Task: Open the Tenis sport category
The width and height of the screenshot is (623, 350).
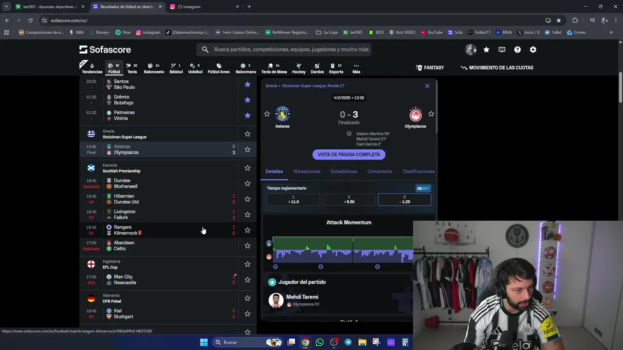Action: pyautogui.click(x=132, y=68)
